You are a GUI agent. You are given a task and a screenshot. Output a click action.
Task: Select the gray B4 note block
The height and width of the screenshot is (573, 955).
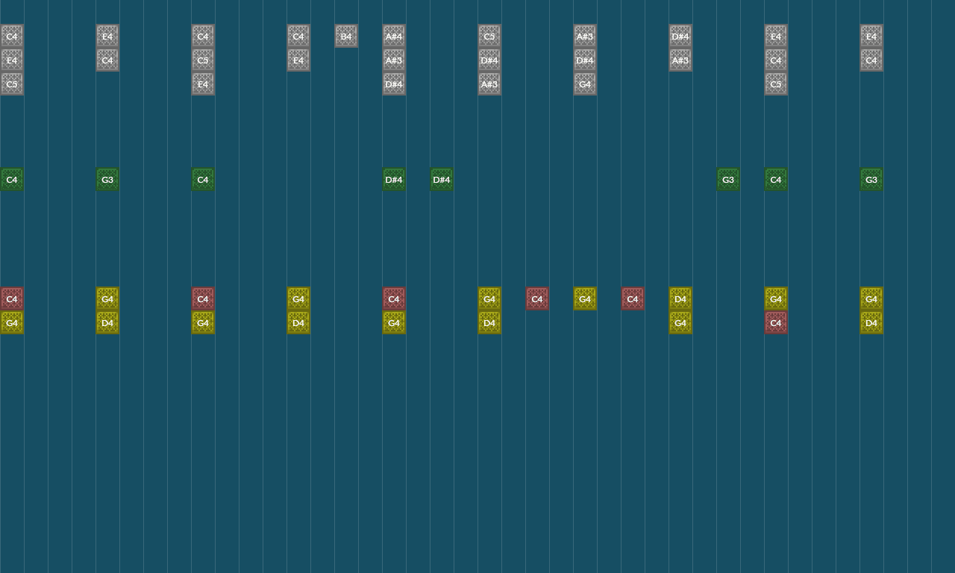[x=346, y=36]
